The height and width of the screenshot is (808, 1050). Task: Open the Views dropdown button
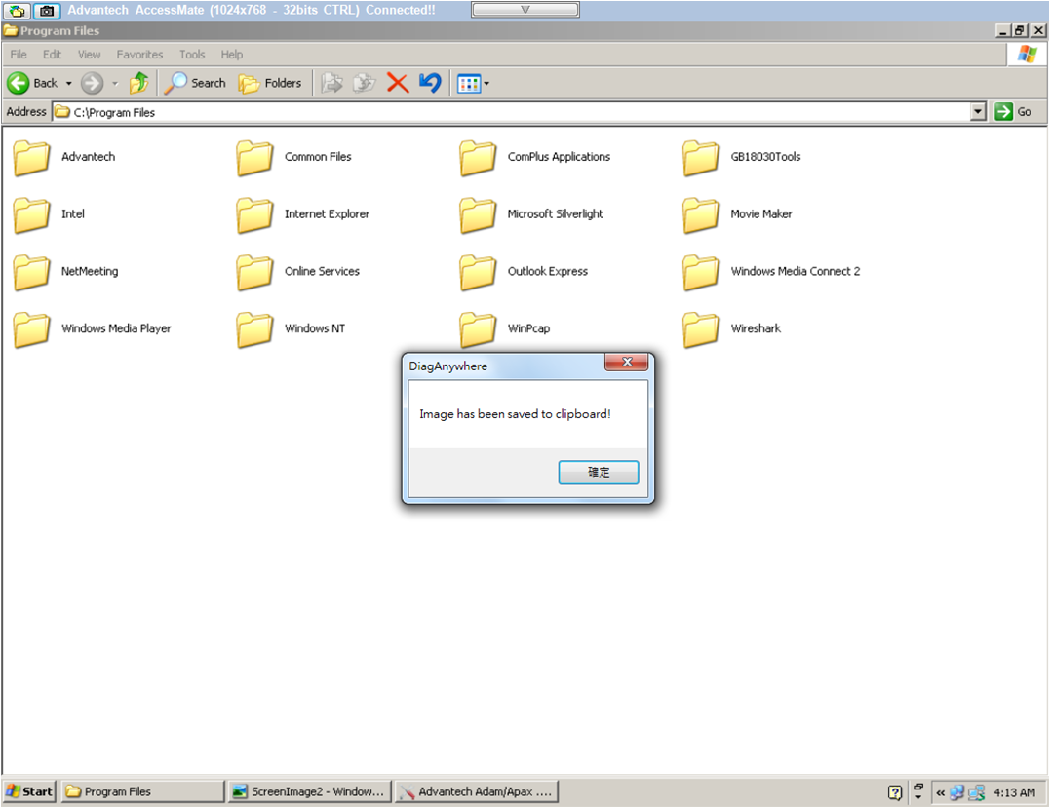(x=473, y=84)
